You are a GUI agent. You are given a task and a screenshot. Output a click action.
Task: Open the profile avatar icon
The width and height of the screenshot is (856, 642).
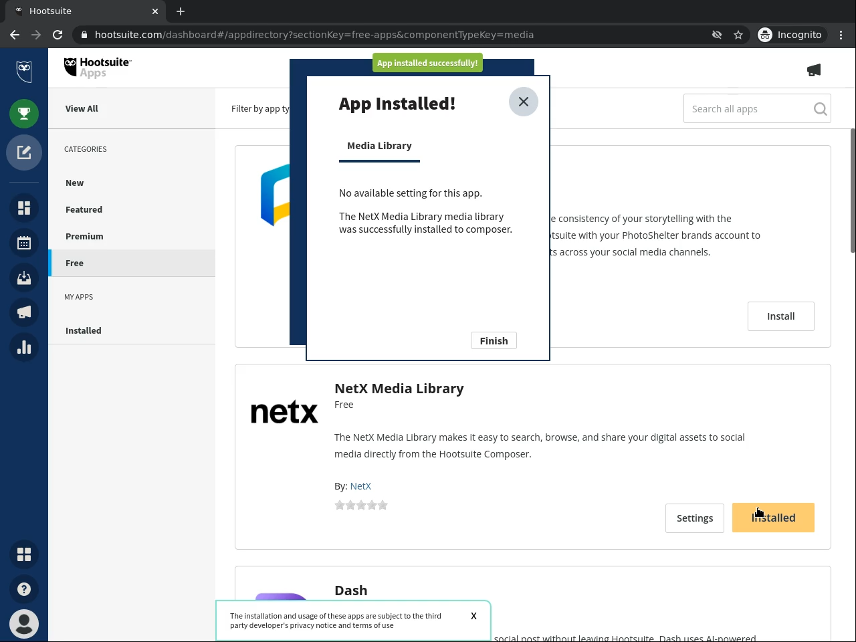tap(24, 624)
